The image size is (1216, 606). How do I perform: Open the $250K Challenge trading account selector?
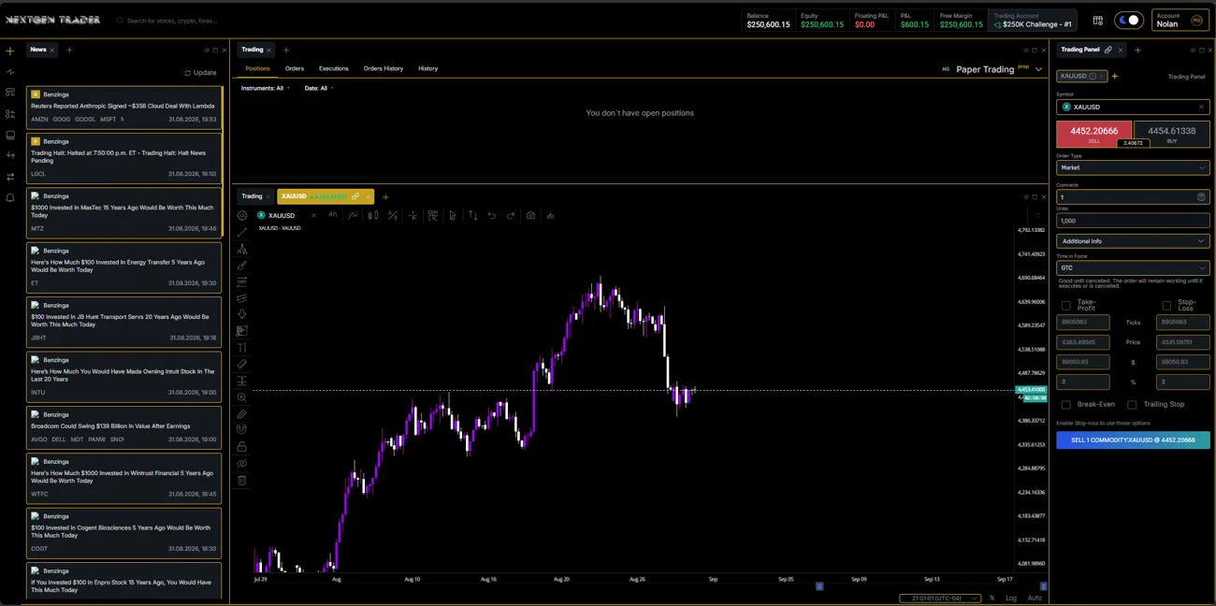tap(1033, 20)
